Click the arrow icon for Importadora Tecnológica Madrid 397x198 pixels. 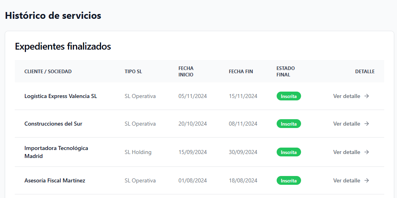[x=367, y=152]
